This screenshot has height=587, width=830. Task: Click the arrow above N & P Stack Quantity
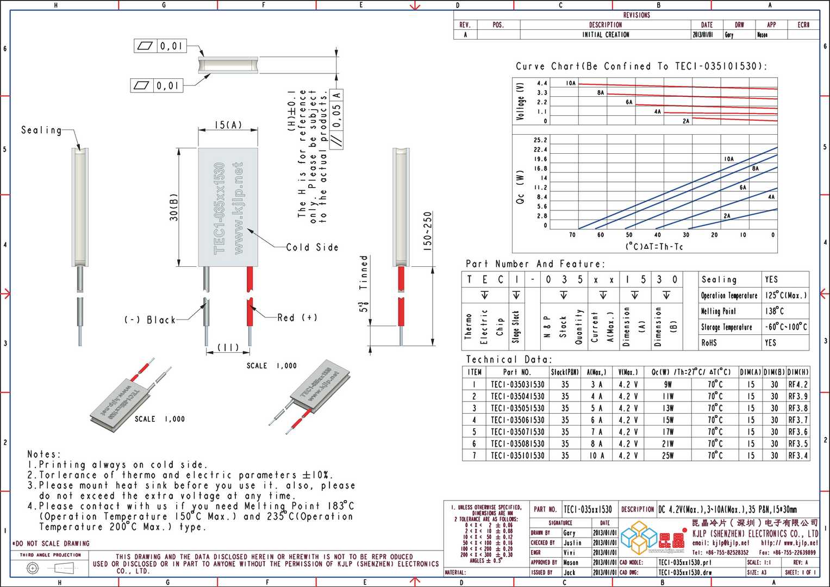[x=564, y=295]
